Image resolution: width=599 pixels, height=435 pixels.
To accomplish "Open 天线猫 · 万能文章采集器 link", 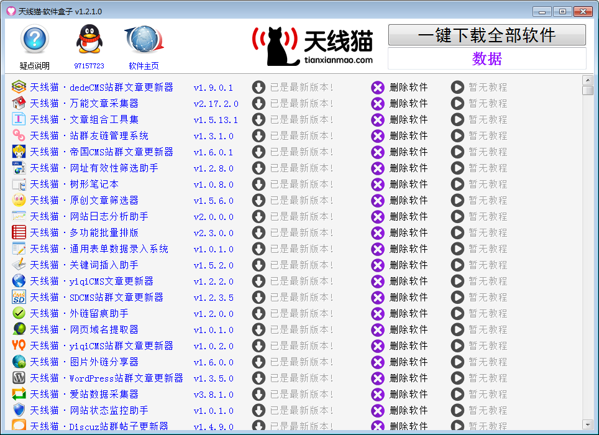I will [84, 103].
